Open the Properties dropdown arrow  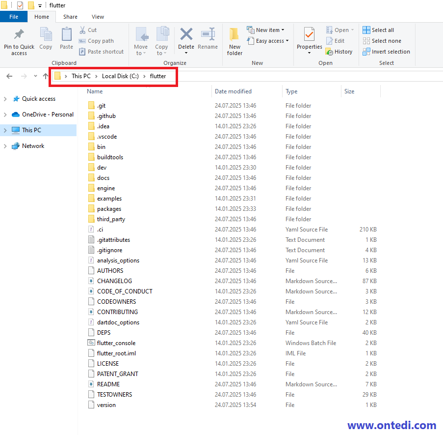point(309,53)
